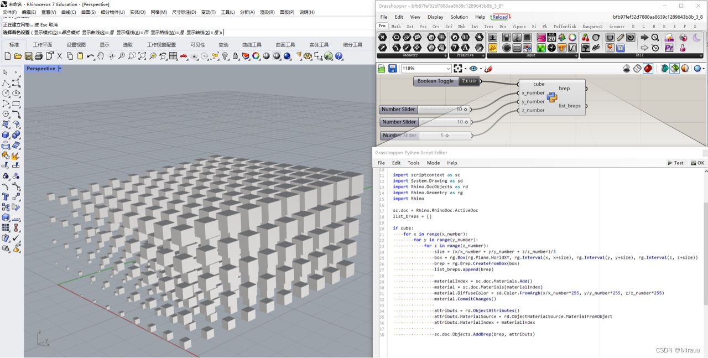The image size is (708, 358).
Task: Switch to Kangaroo2 component tab
Action: coord(592,26)
